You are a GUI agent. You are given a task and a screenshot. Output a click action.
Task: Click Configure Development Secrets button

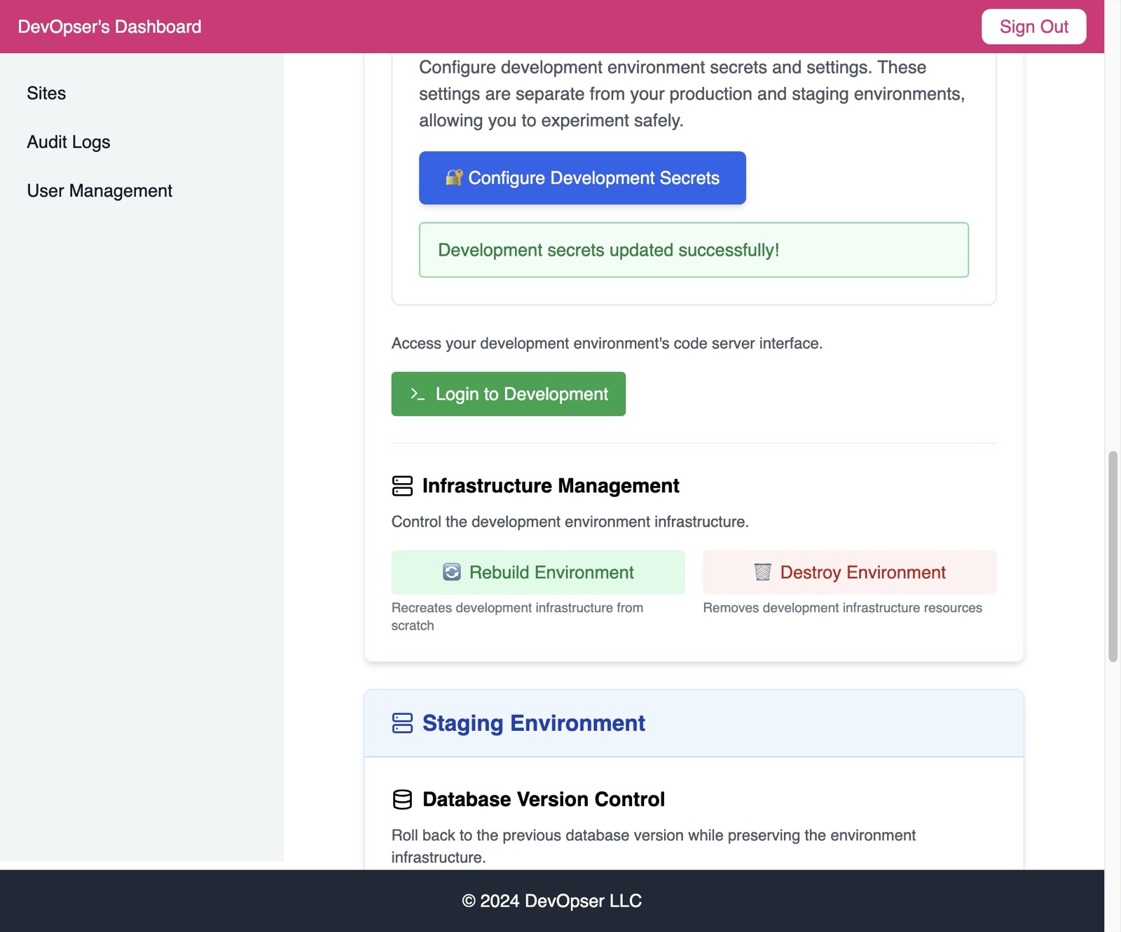tap(582, 178)
